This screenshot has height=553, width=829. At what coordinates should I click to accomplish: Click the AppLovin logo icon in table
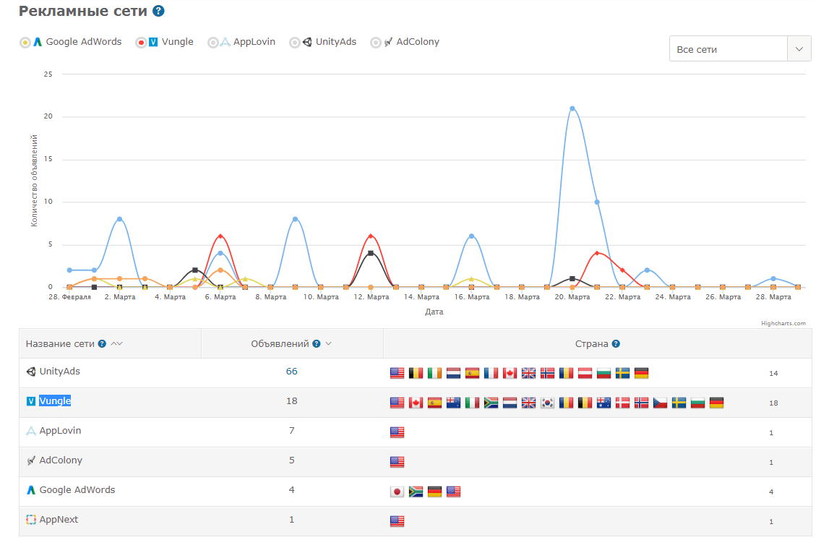pyautogui.click(x=31, y=431)
